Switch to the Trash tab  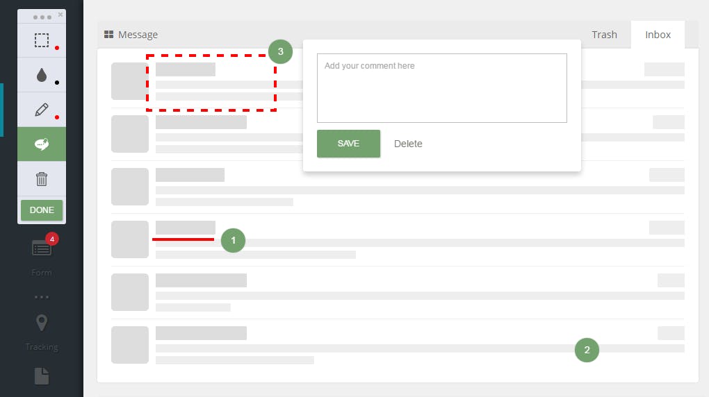[604, 34]
